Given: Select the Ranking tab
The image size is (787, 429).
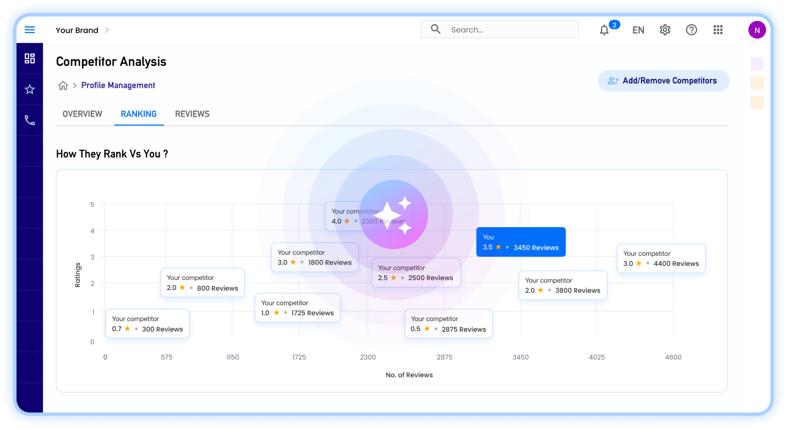Looking at the screenshot, I should pyautogui.click(x=139, y=114).
